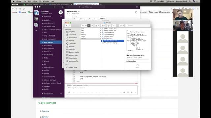211x118 pixels.
Task: Open compiler-errors channel in Slack
Action: [x=49, y=23]
